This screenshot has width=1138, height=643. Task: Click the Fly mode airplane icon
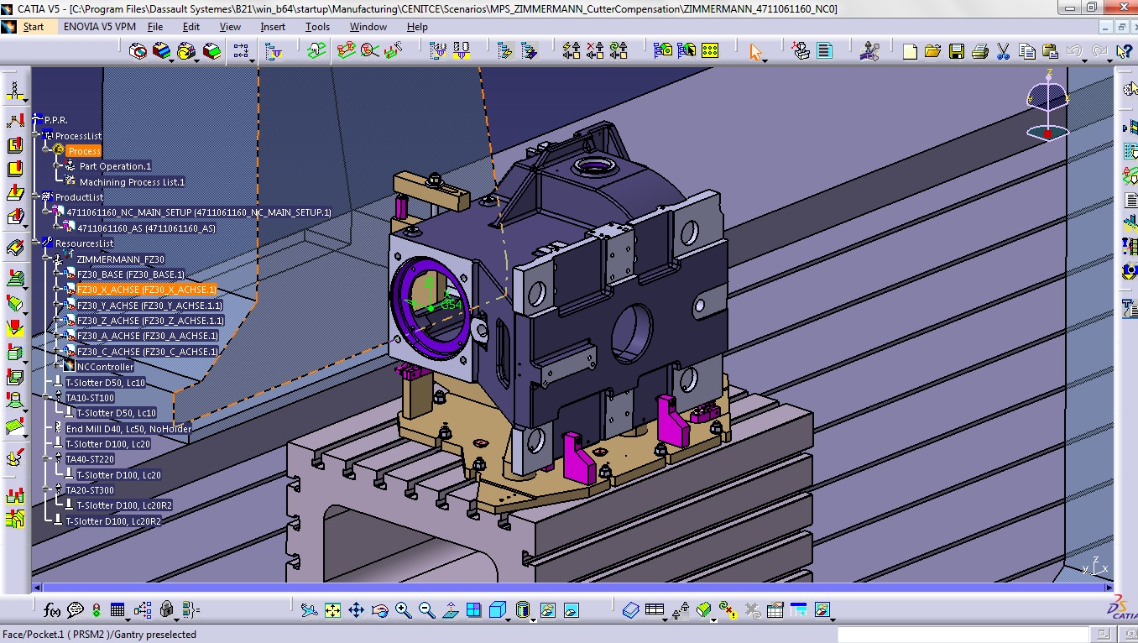[x=309, y=610]
